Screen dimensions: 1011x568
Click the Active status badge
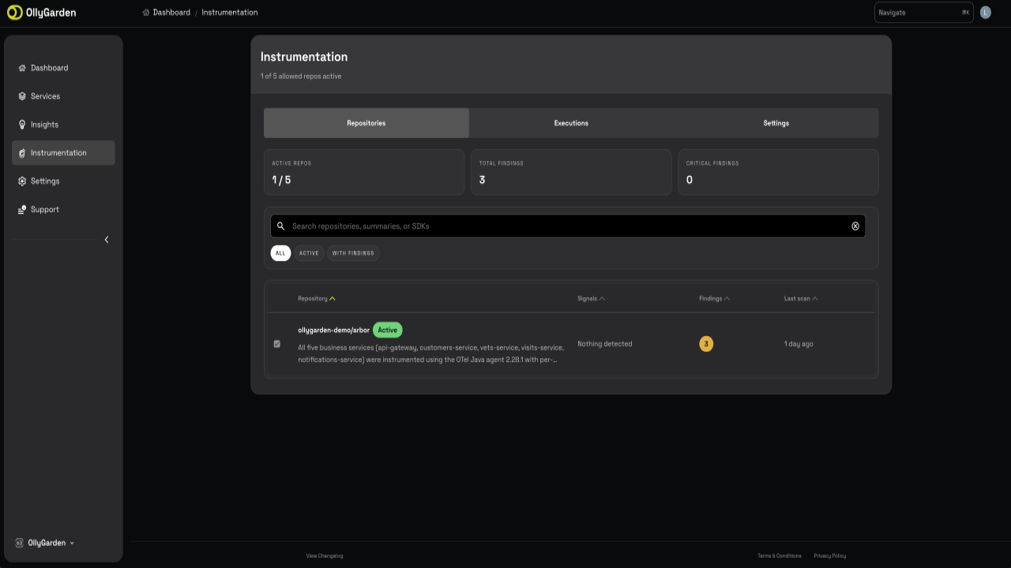(x=387, y=330)
